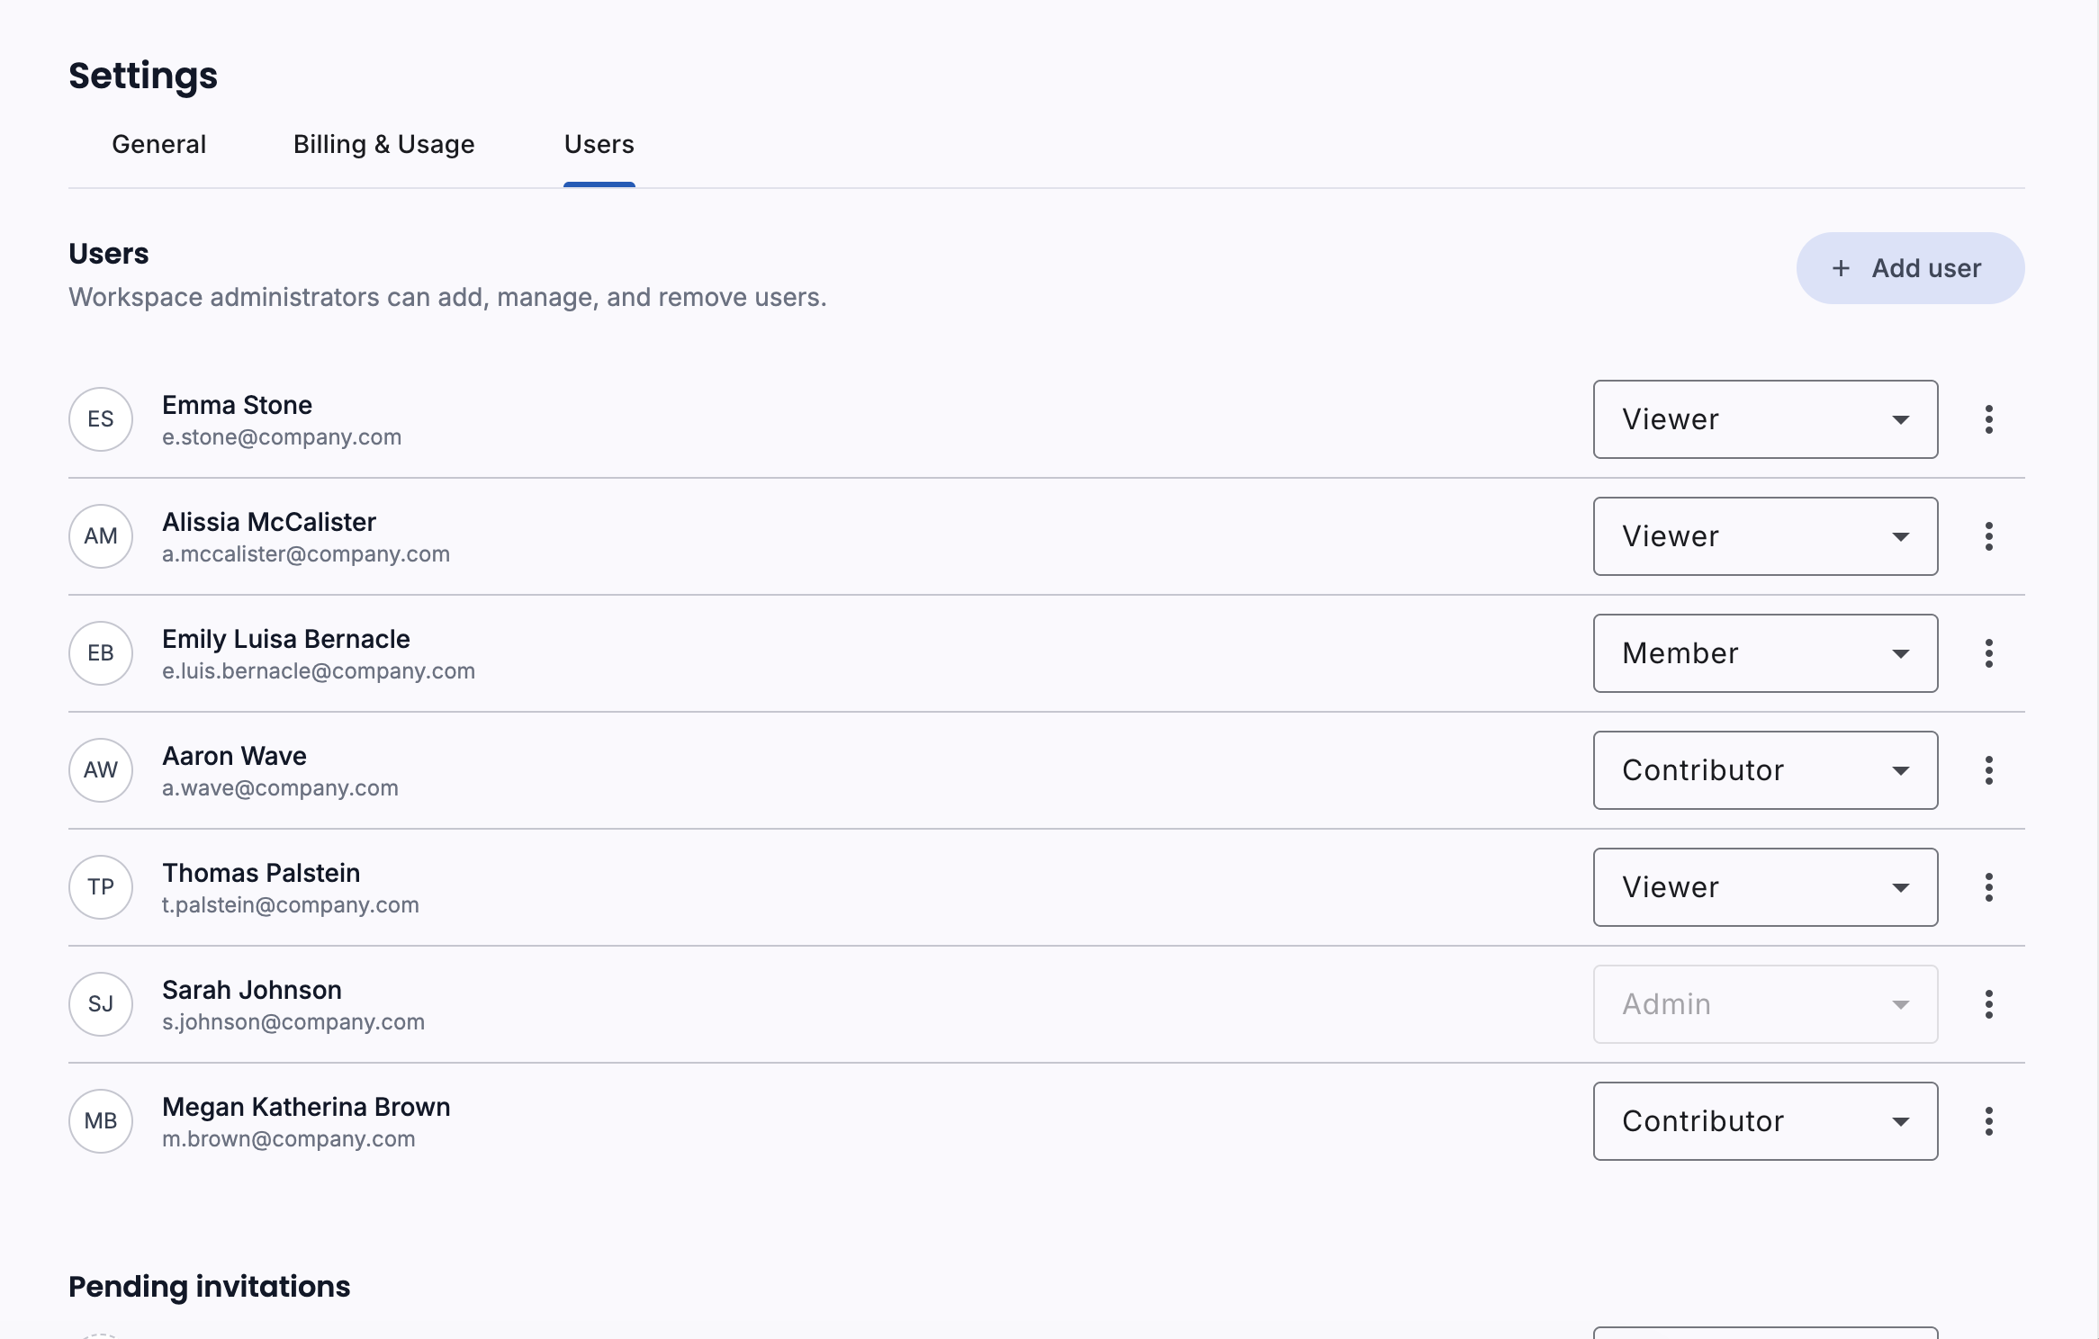This screenshot has height=1339, width=2099.
Task: Expand Emma Stone's Viewer role dropdown
Action: click(1764, 419)
